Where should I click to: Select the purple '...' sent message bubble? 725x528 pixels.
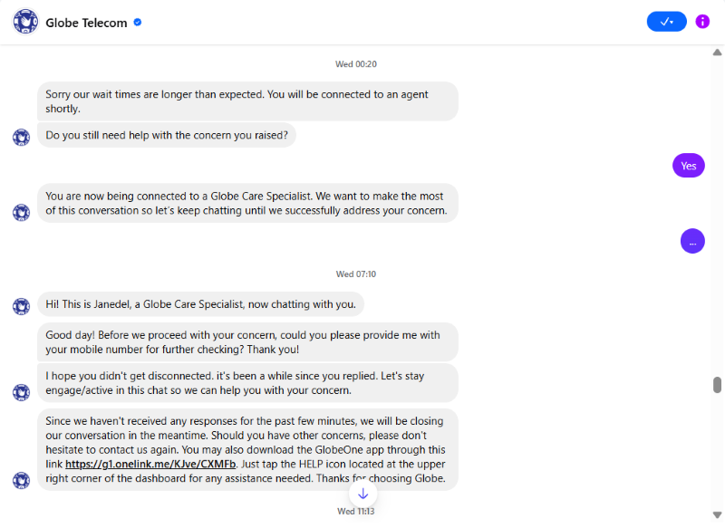692,241
